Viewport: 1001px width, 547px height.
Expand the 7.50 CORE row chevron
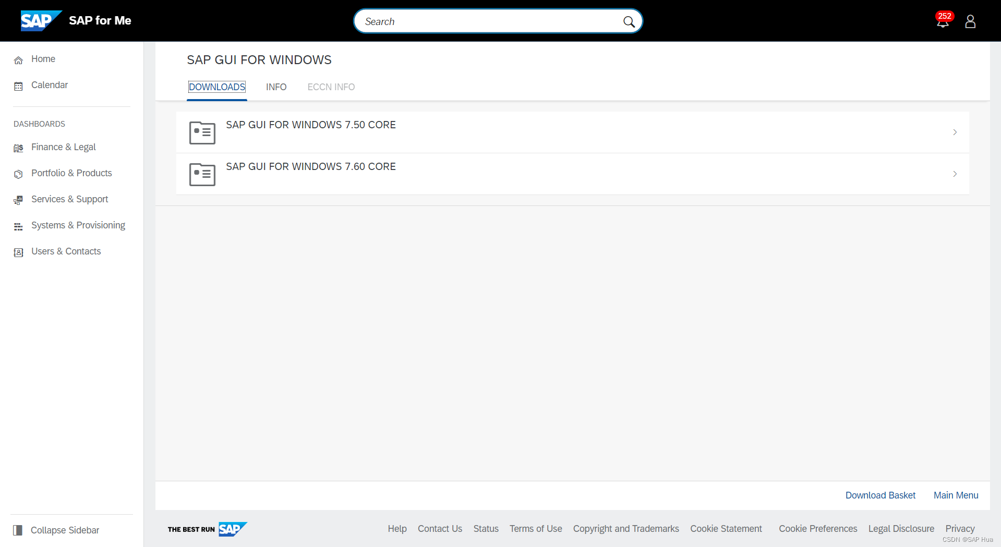point(955,132)
